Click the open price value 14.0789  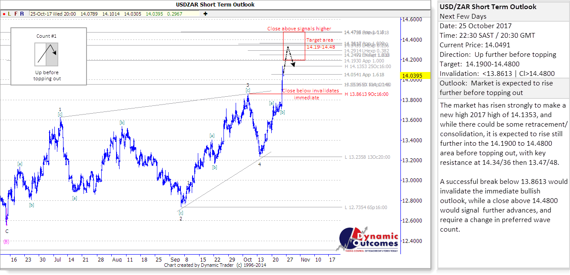[88, 14]
